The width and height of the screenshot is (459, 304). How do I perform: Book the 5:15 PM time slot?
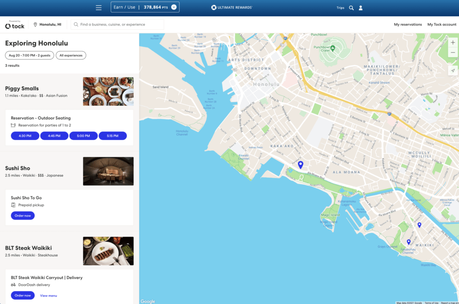point(113,136)
